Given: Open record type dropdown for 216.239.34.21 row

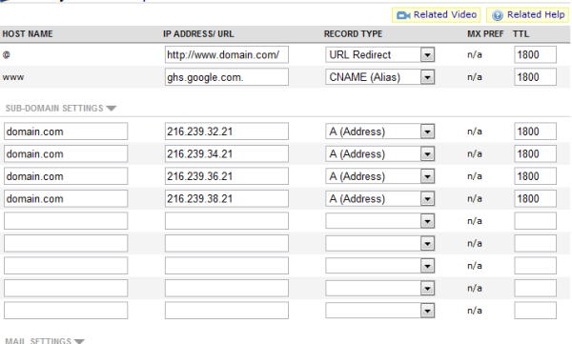Looking at the screenshot, I should pos(379,154).
